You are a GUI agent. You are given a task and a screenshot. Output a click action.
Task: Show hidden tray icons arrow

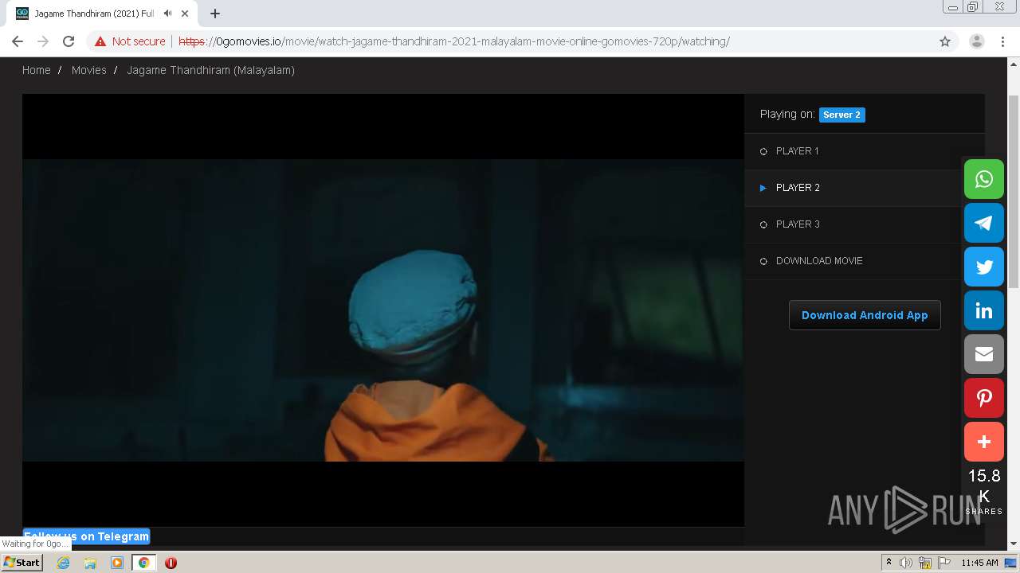point(889,562)
